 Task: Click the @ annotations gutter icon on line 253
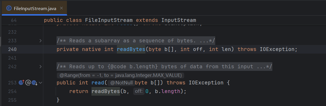28,83
